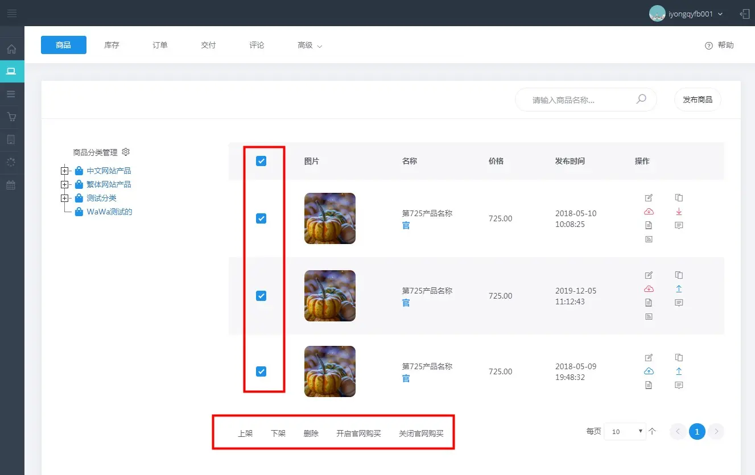The width and height of the screenshot is (755, 475).
Task: Open the per-page count dropdown
Action: coord(625,432)
